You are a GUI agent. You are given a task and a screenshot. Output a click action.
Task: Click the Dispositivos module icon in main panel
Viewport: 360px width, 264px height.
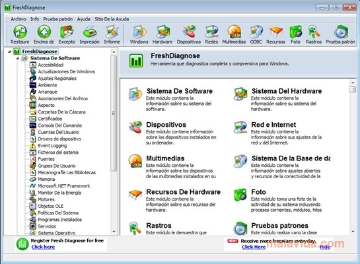pos(135,127)
